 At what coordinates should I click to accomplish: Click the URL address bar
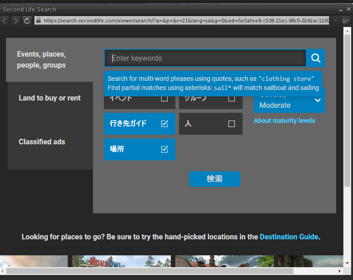[182, 21]
